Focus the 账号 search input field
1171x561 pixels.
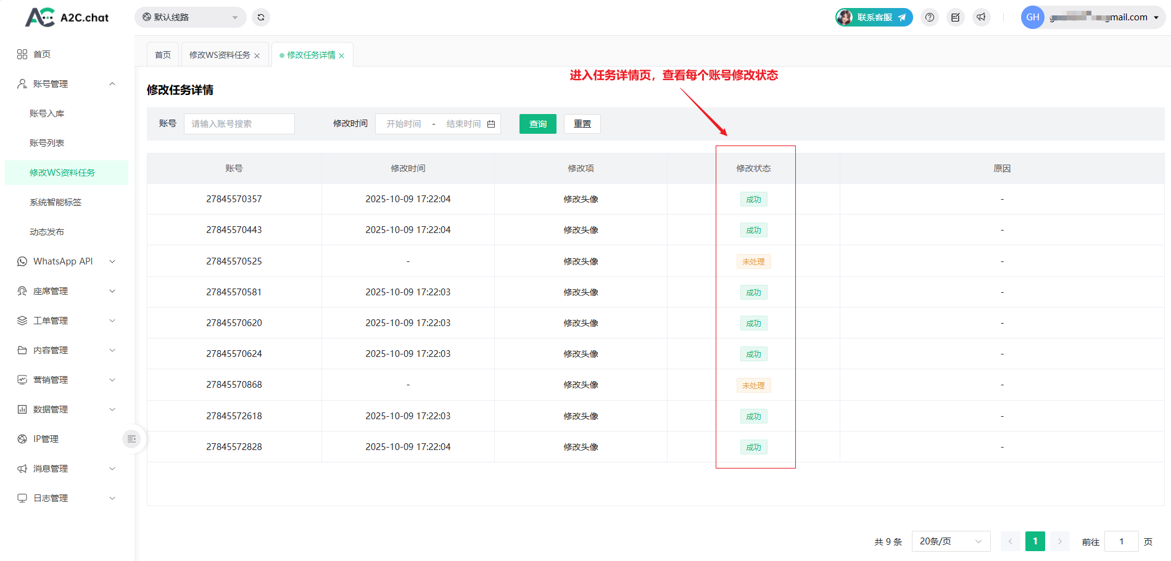point(239,124)
